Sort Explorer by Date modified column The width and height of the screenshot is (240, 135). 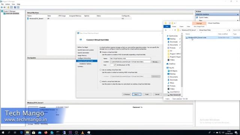[223, 34]
